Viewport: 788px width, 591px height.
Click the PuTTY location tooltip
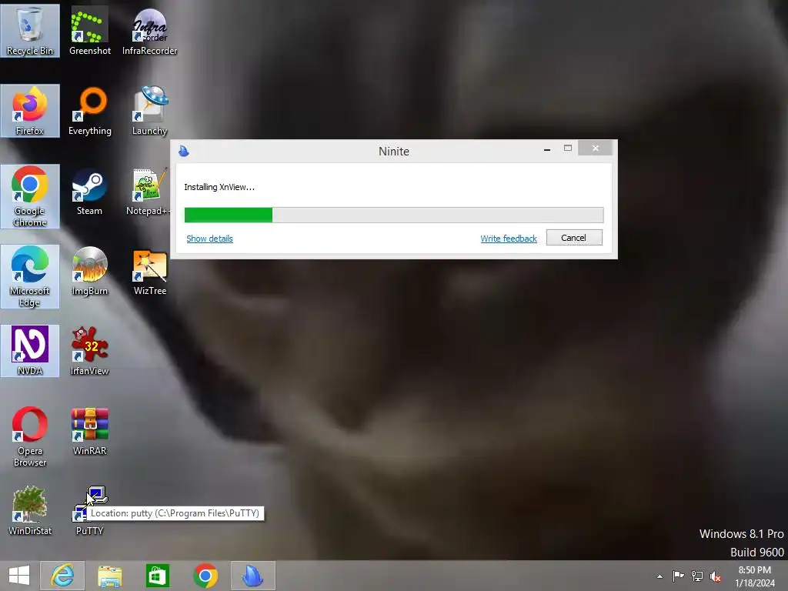[x=175, y=513]
